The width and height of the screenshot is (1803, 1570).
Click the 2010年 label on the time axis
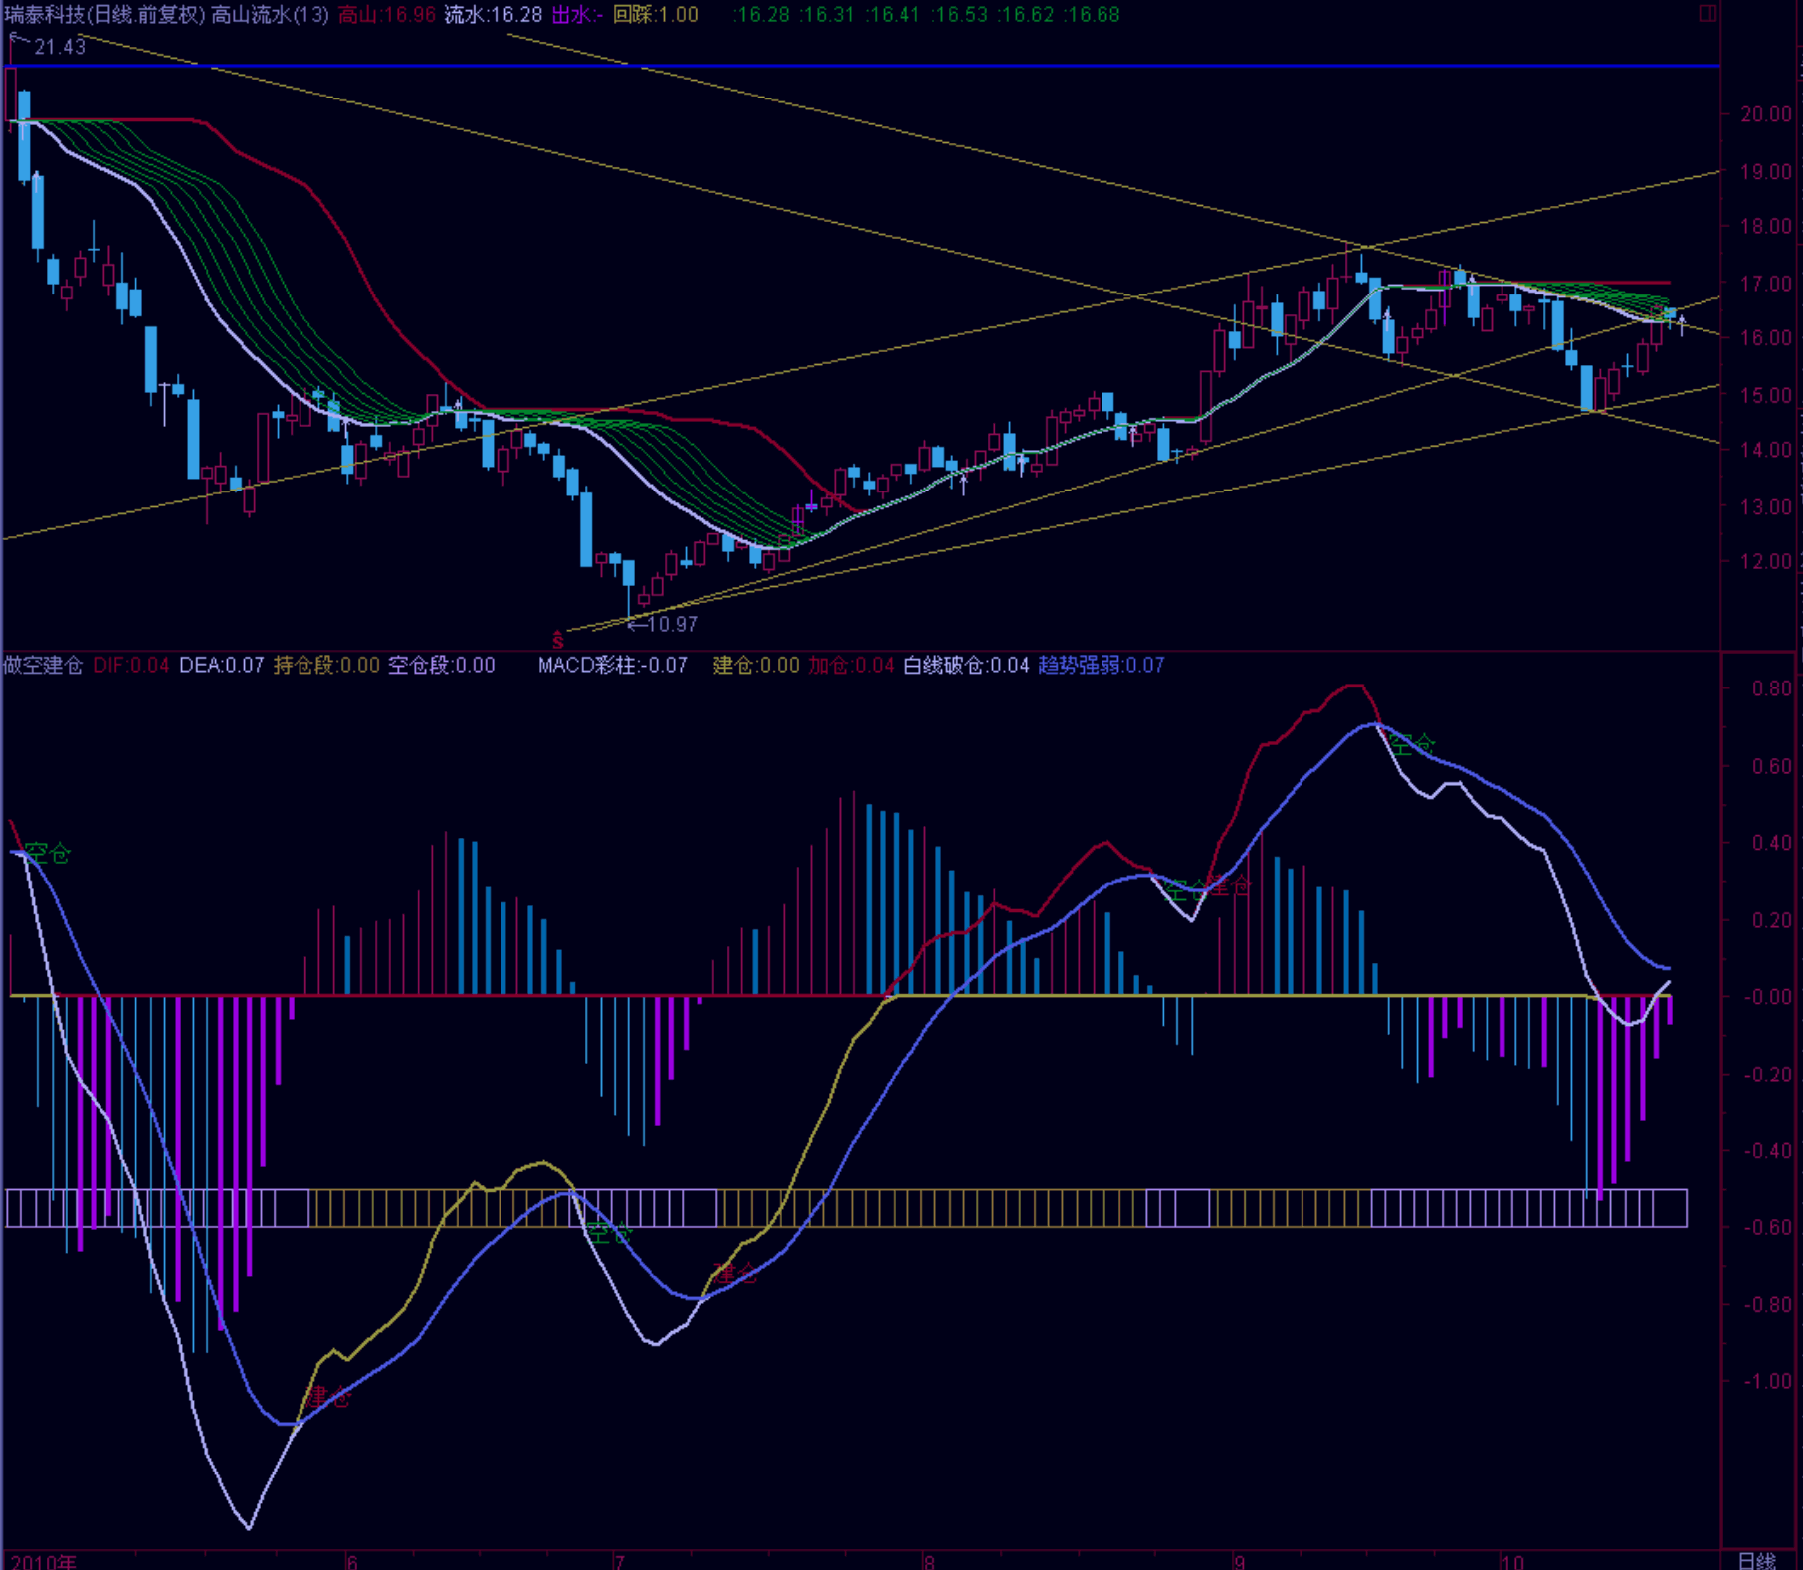[43, 1560]
